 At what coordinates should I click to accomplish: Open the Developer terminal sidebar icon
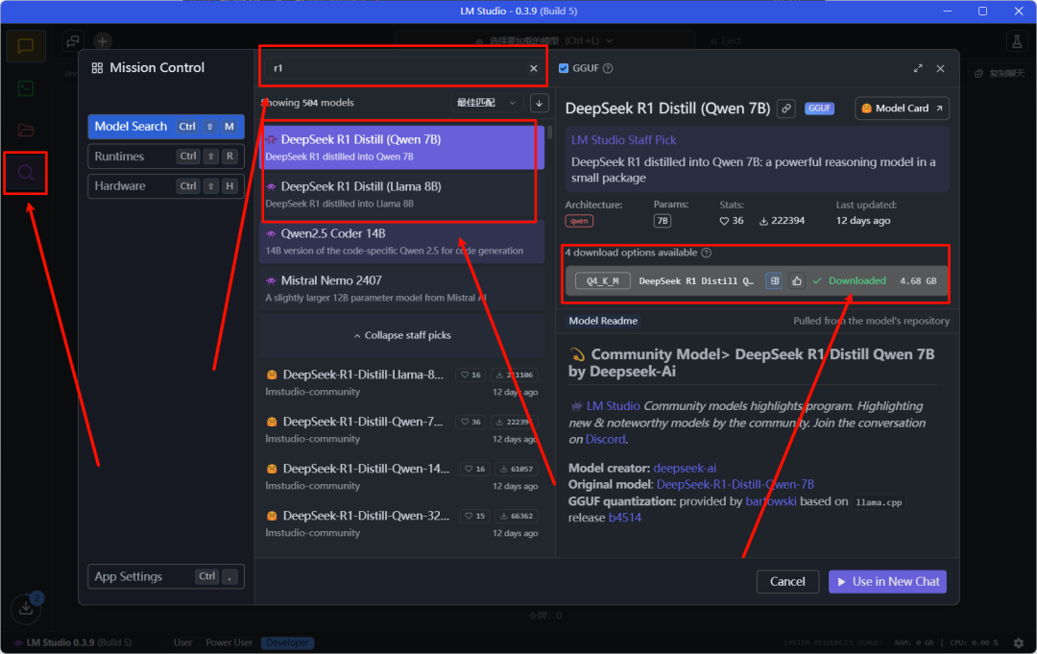(26, 88)
